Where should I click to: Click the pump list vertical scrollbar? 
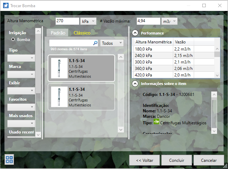[x=120, y=92]
